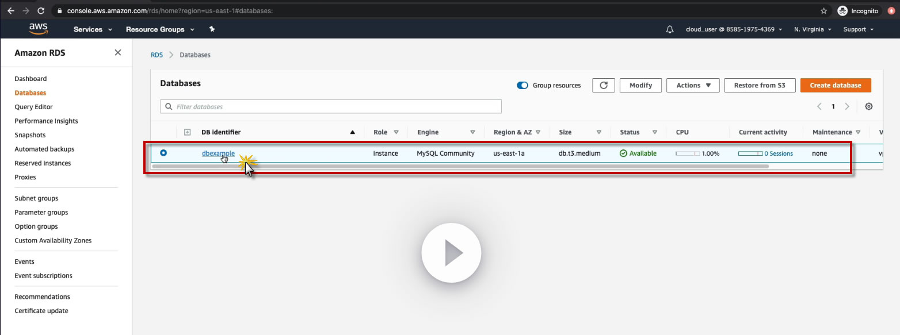Bookmark page with star icon
The height and width of the screenshot is (335, 900).
(823, 11)
